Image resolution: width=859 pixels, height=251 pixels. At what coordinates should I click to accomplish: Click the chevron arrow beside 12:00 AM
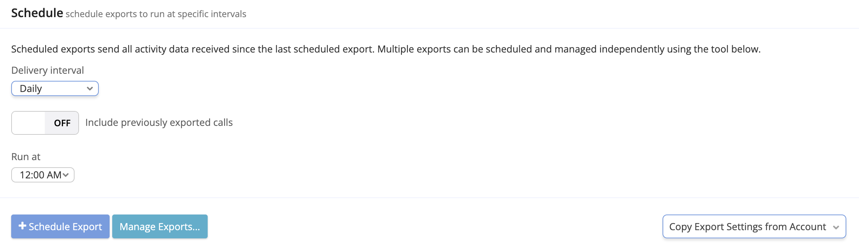[x=66, y=175]
